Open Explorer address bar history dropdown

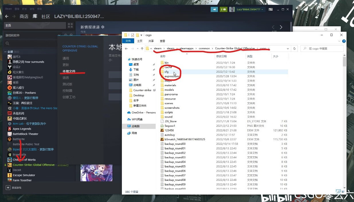288,49
